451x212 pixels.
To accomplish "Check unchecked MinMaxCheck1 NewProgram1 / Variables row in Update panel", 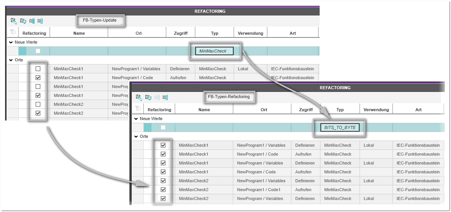I will click(38, 69).
